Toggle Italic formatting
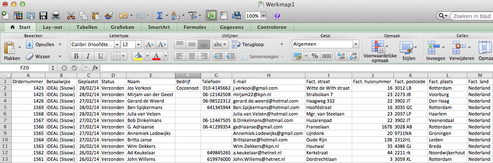This screenshot has width=493, height=163. click(88, 56)
